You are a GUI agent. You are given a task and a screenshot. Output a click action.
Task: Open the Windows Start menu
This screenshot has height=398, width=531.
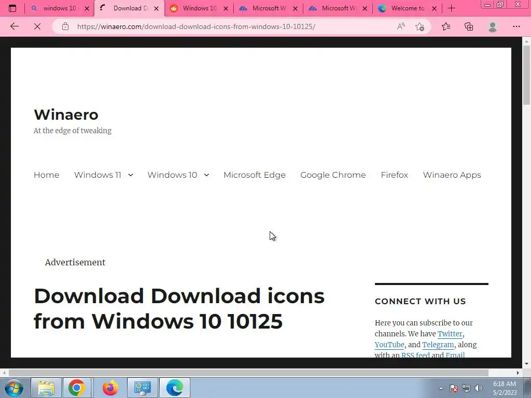14,388
